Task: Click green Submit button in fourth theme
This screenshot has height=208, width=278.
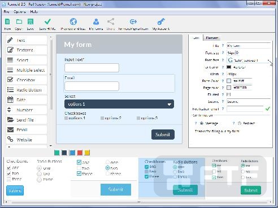Action: 251,190
